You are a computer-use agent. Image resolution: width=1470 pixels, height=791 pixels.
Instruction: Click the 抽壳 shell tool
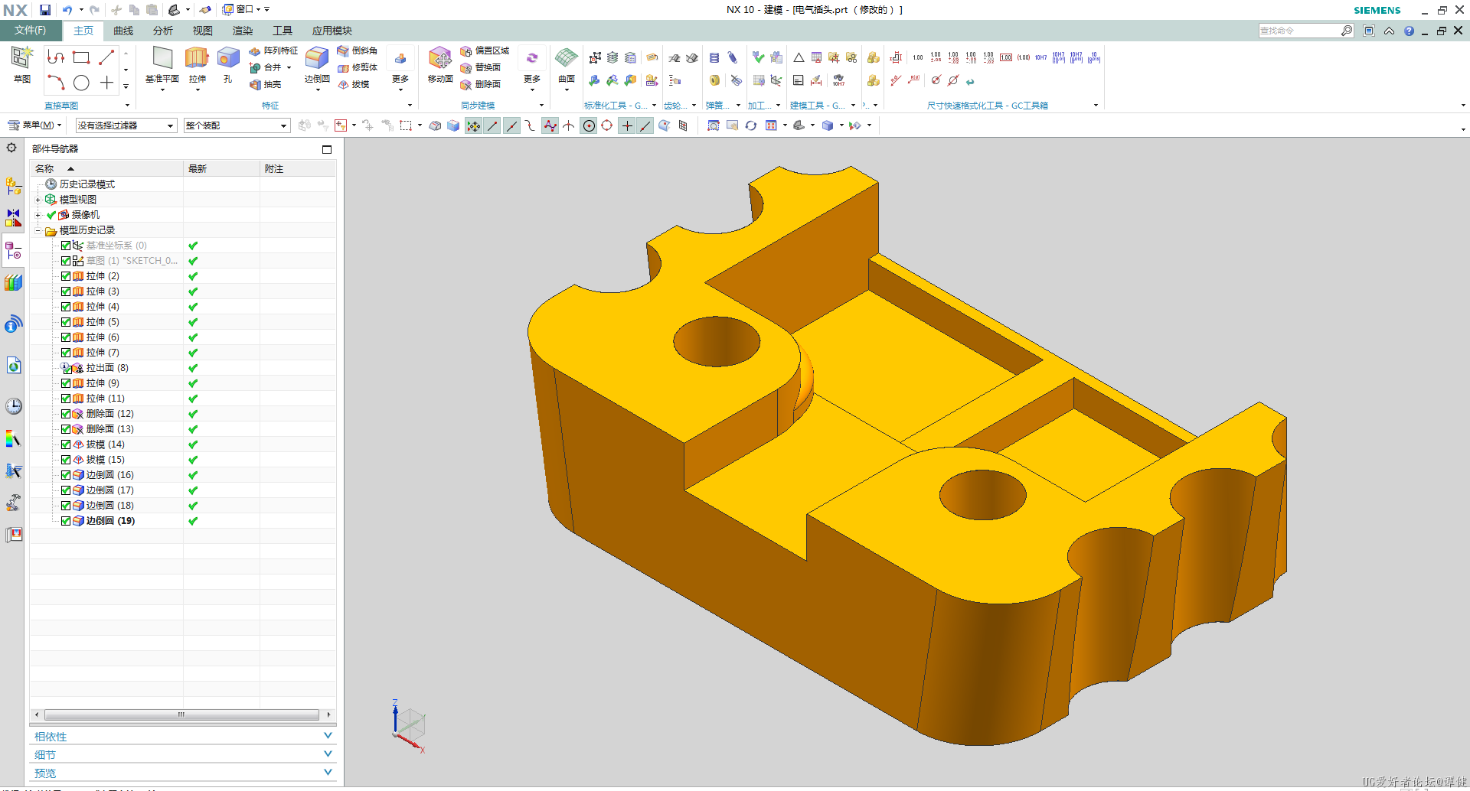pos(266,84)
